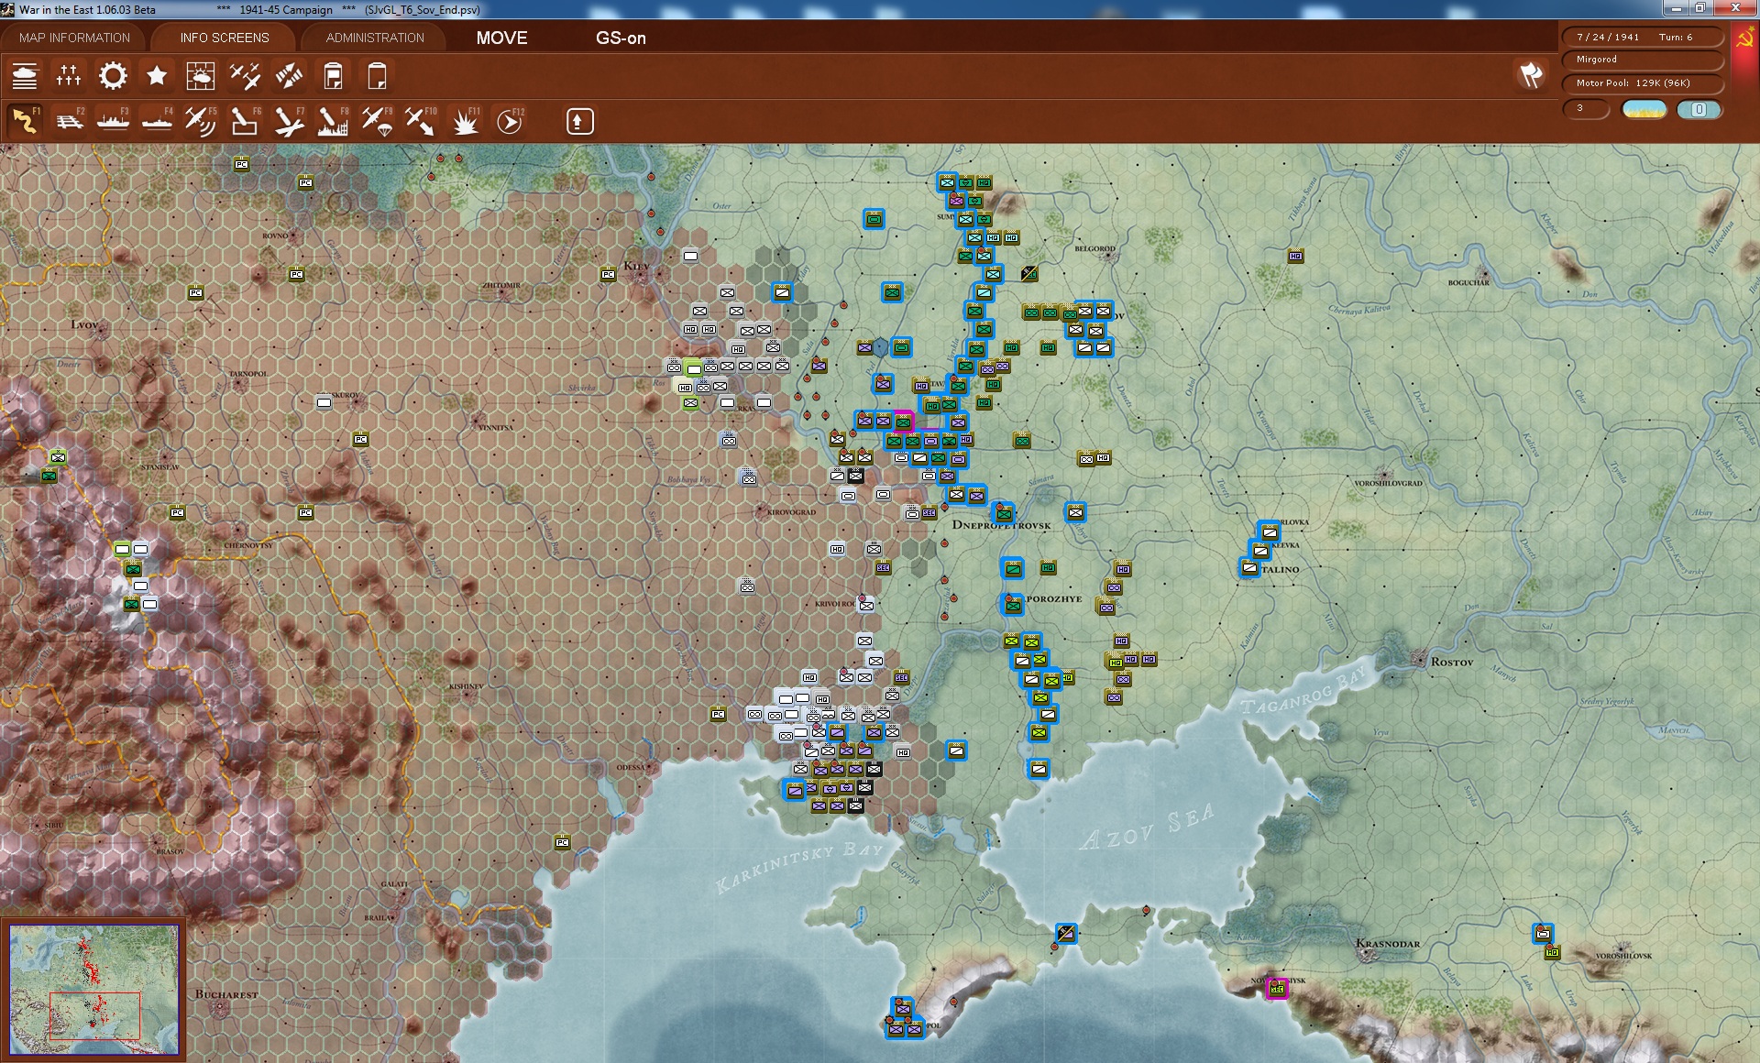Click the Motor Pool 129K (96K) field
1760x1063 pixels.
pos(1642,83)
